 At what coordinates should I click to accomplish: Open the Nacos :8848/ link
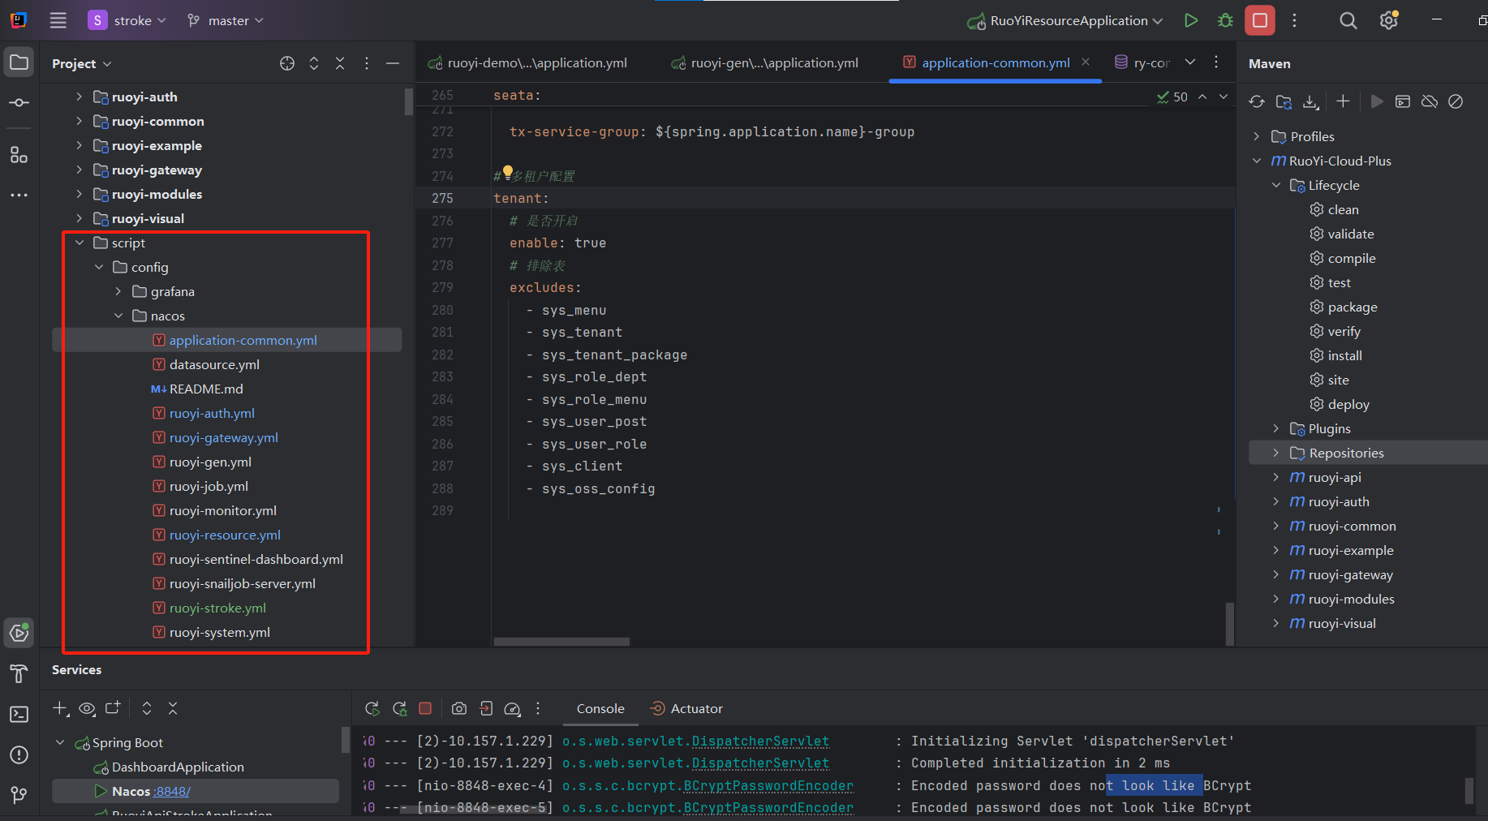(171, 791)
